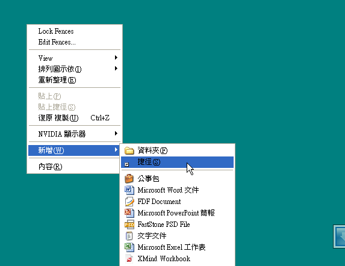
Task: Open 內容(R) properties entry
Action: (75, 167)
